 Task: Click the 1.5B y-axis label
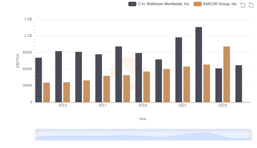(x=28, y=19)
